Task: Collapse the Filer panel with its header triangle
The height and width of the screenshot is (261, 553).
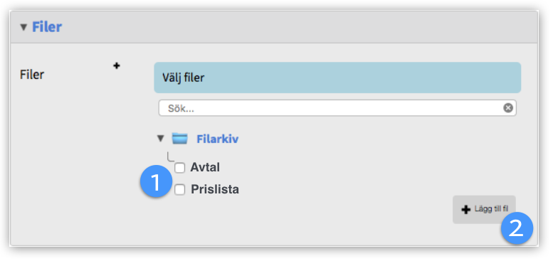Action: pos(23,27)
